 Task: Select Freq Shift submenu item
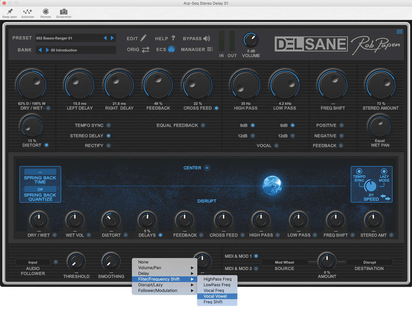coord(217,302)
